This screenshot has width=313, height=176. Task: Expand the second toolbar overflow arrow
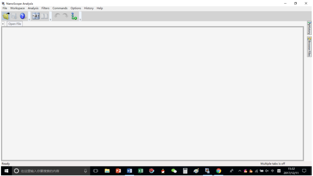point(50,20)
